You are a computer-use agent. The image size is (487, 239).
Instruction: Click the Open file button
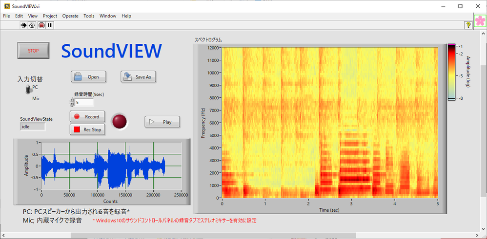88,77
